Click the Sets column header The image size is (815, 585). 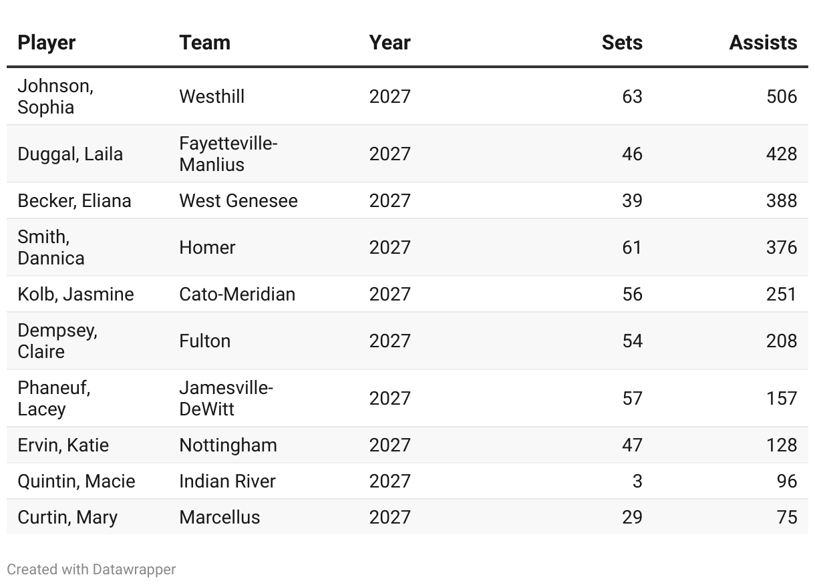(621, 43)
